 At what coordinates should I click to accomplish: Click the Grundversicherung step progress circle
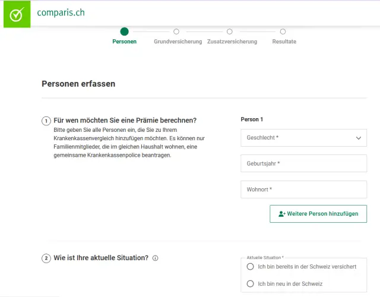click(x=176, y=31)
